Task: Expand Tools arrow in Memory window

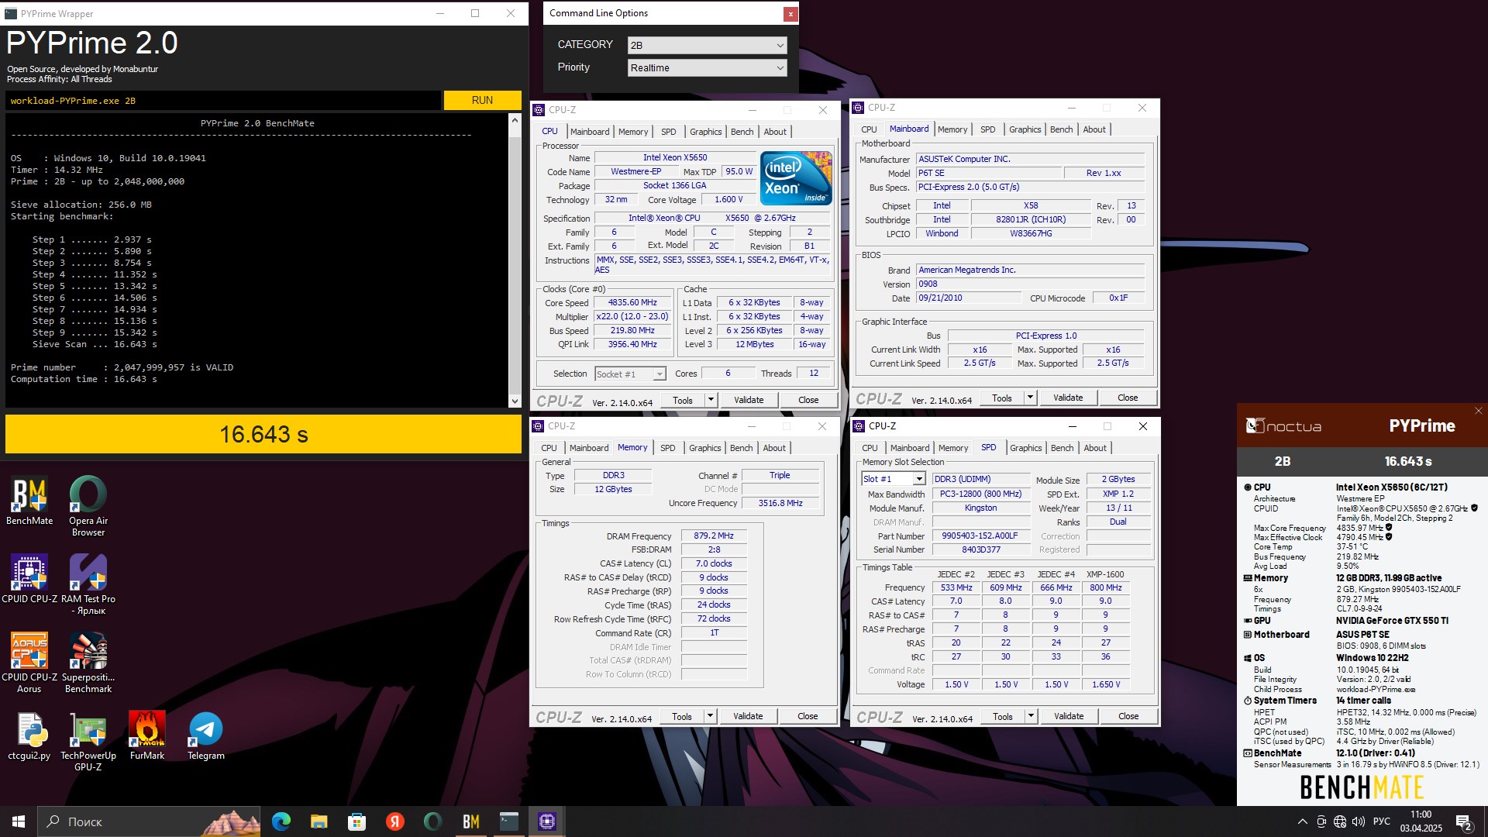Action: [710, 716]
